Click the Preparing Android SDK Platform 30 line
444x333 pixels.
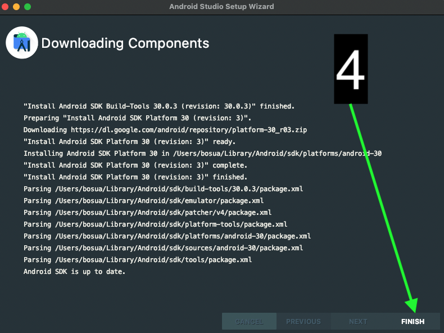coord(138,118)
